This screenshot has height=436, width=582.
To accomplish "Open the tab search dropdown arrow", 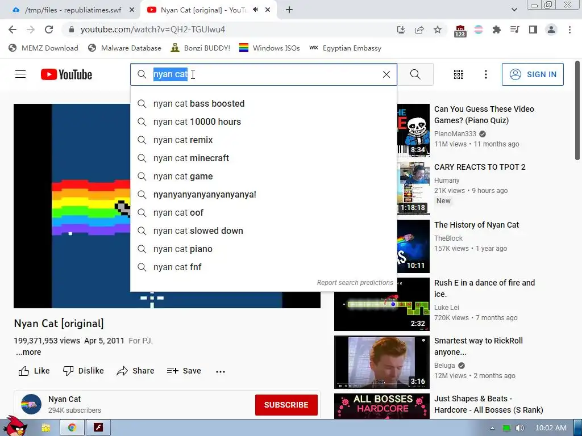I will coord(514,10).
